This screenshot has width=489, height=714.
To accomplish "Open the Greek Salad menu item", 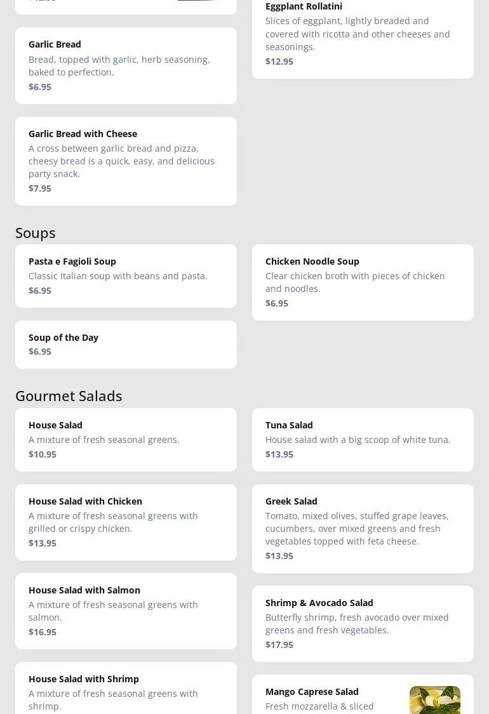I will pyautogui.click(x=362, y=528).
